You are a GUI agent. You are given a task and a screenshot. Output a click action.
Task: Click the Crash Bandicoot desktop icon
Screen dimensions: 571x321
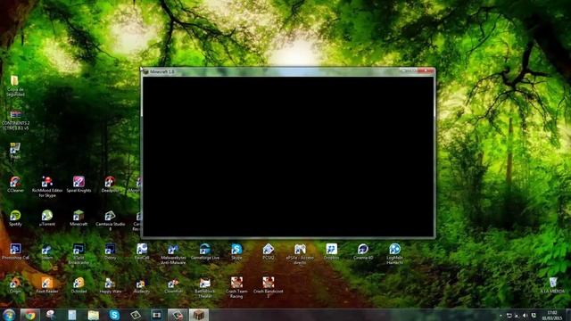coord(269,288)
